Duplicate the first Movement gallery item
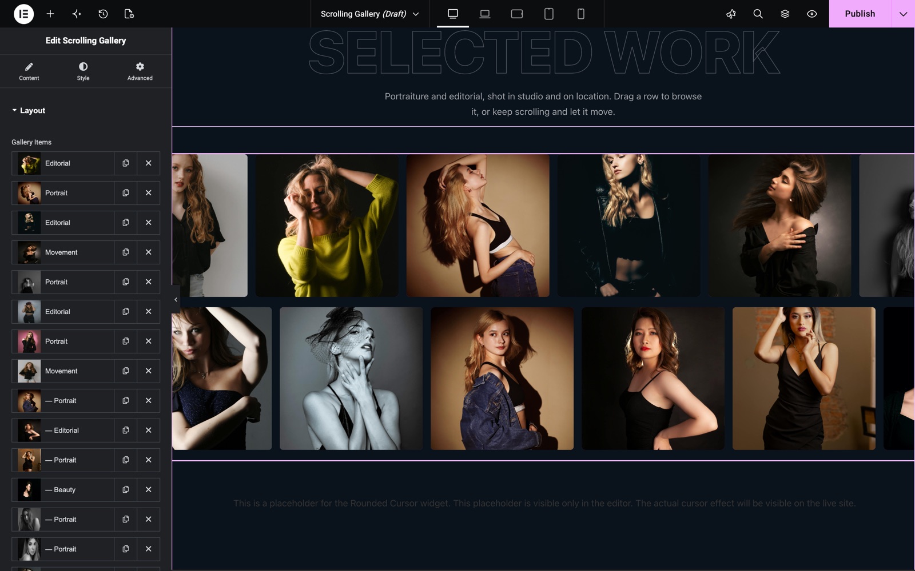Image resolution: width=915 pixels, height=571 pixels. [x=125, y=252]
